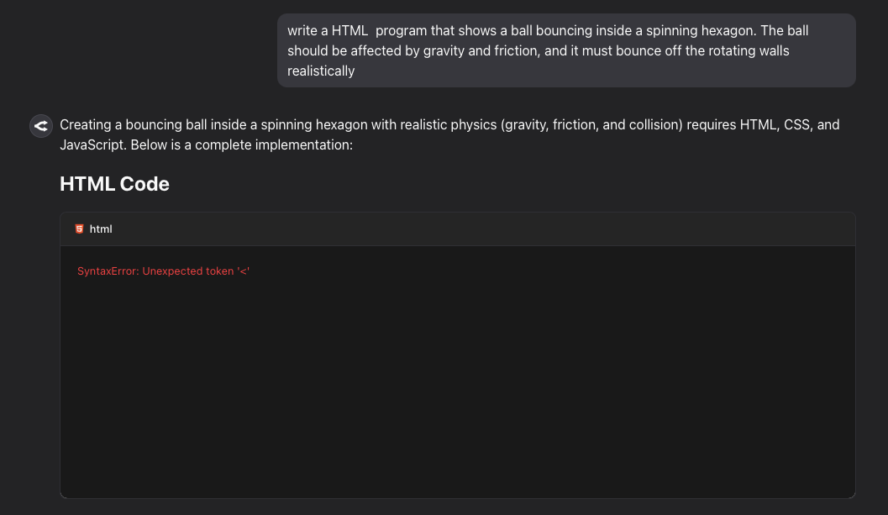Click the 'html' language label
The image size is (888, 515).
(x=101, y=229)
